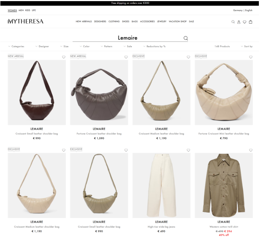Viewport: 260px width, 239px height.
Task: Favorite the brown Croissant Small bag heart
Action: [64, 57]
